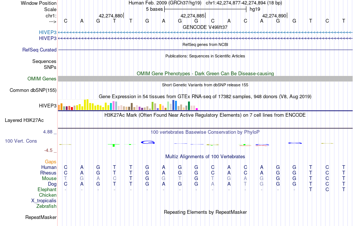Select the Zebrafish species row label

click(x=46, y=206)
